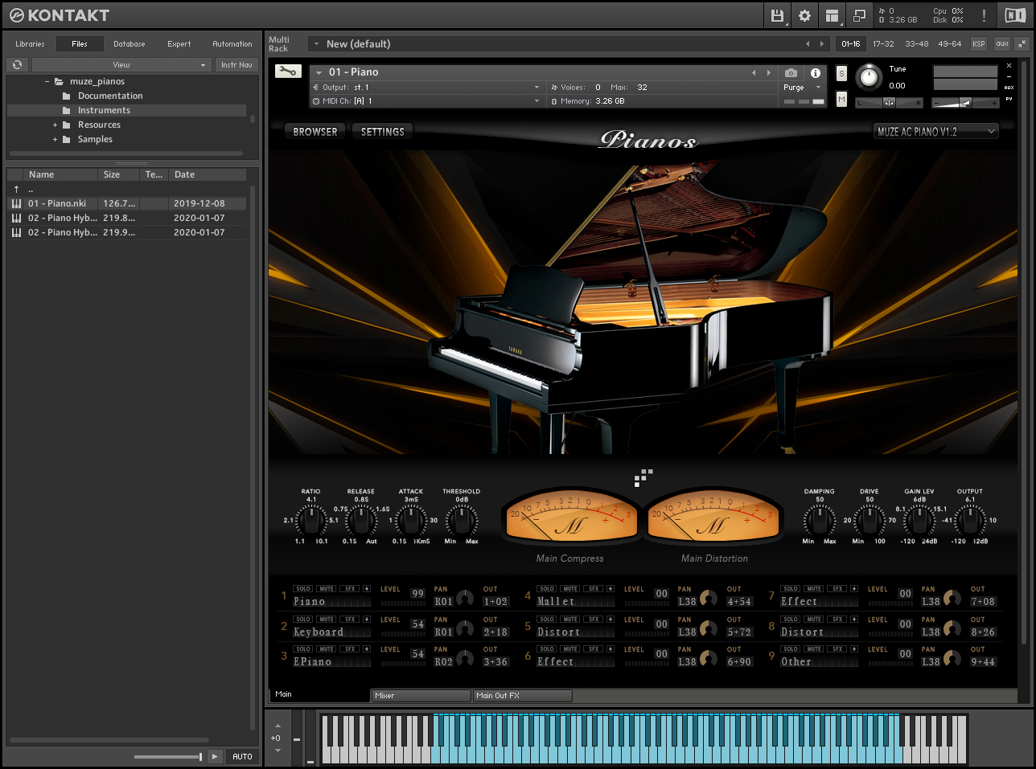Click the pixel squares icon above meters
The height and width of the screenshot is (769, 1036).
pyautogui.click(x=643, y=477)
